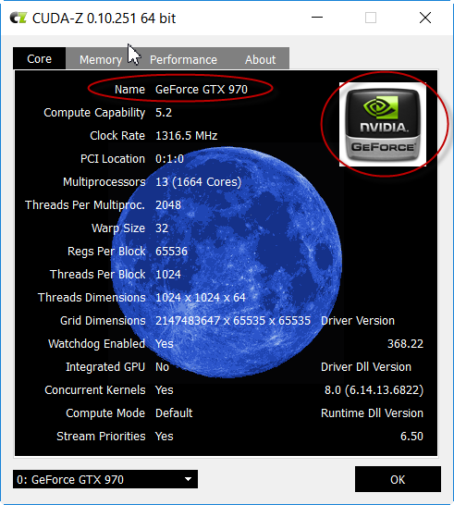
Task: Click the Threads Per Multiproc. label
Action: click(85, 205)
